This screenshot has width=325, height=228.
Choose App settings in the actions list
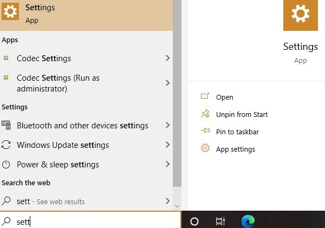point(236,149)
